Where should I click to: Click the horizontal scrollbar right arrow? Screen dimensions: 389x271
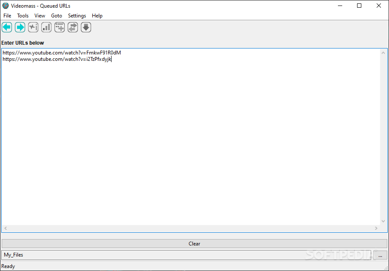click(x=376, y=228)
